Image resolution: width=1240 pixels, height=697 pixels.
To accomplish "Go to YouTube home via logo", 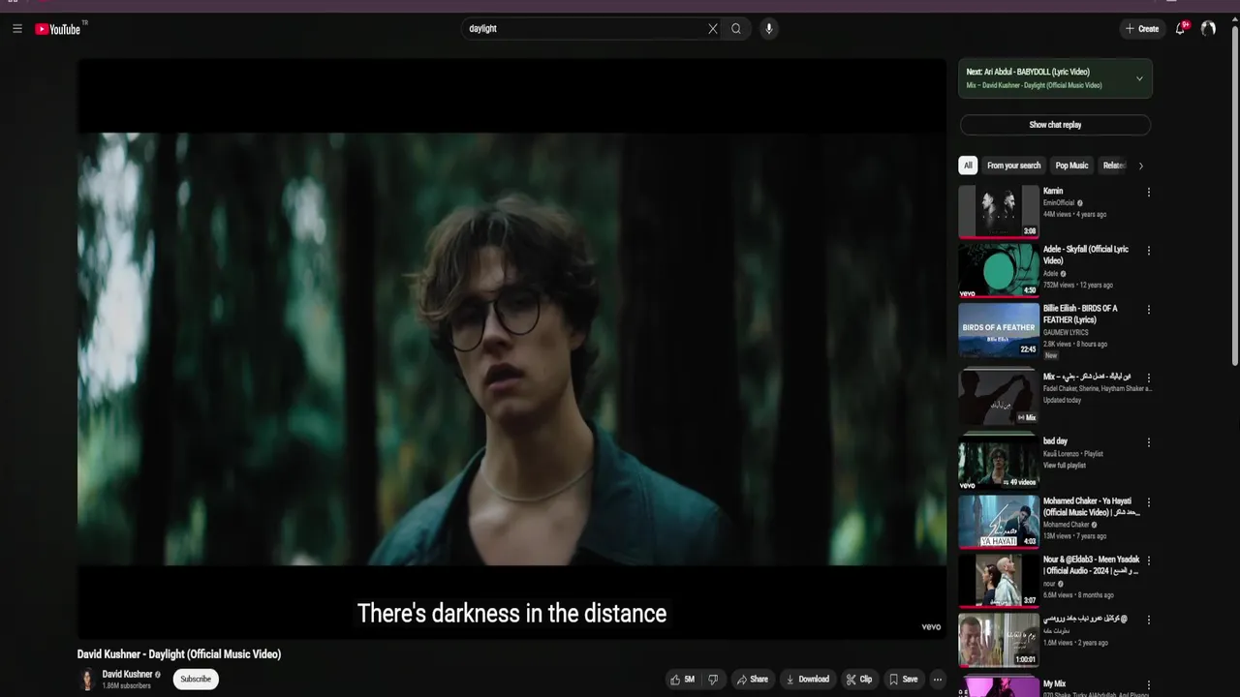I will coord(58,29).
